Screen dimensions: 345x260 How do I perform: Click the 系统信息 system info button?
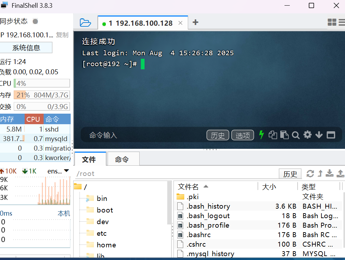pyautogui.click(x=26, y=47)
